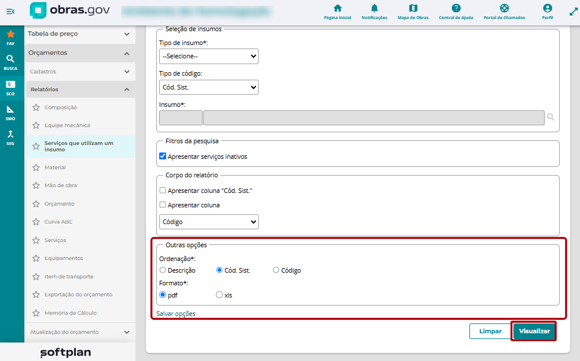Select Cód. Sist. ordering radio
This screenshot has width=580, height=361.
point(219,270)
